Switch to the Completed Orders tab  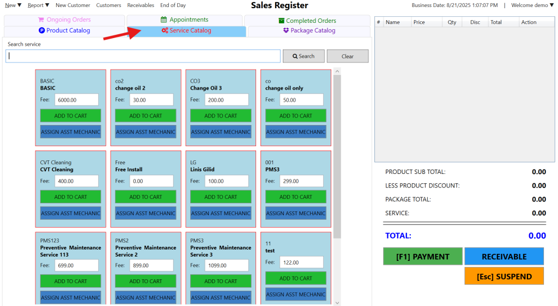[x=307, y=21]
